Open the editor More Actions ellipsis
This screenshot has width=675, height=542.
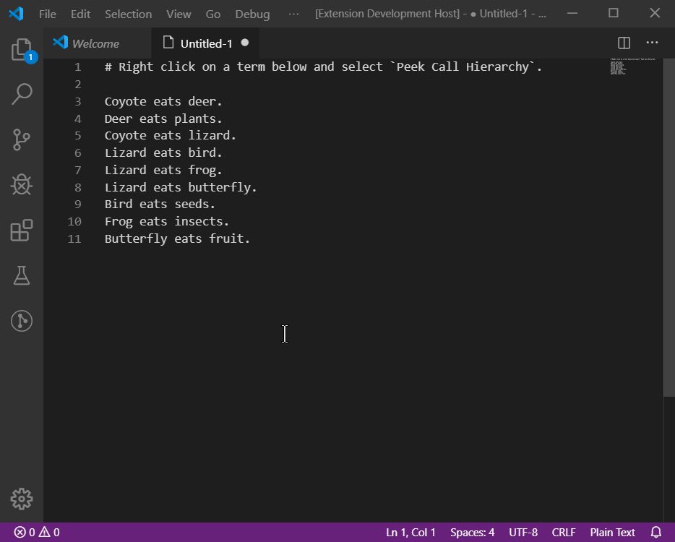tap(652, 43)
